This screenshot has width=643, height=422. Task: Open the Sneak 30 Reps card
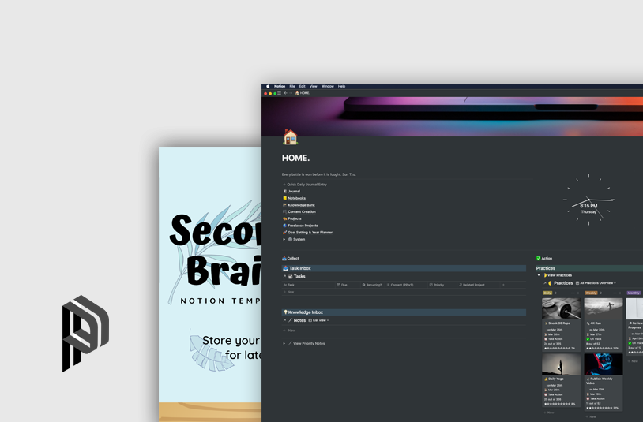(561, 324)
